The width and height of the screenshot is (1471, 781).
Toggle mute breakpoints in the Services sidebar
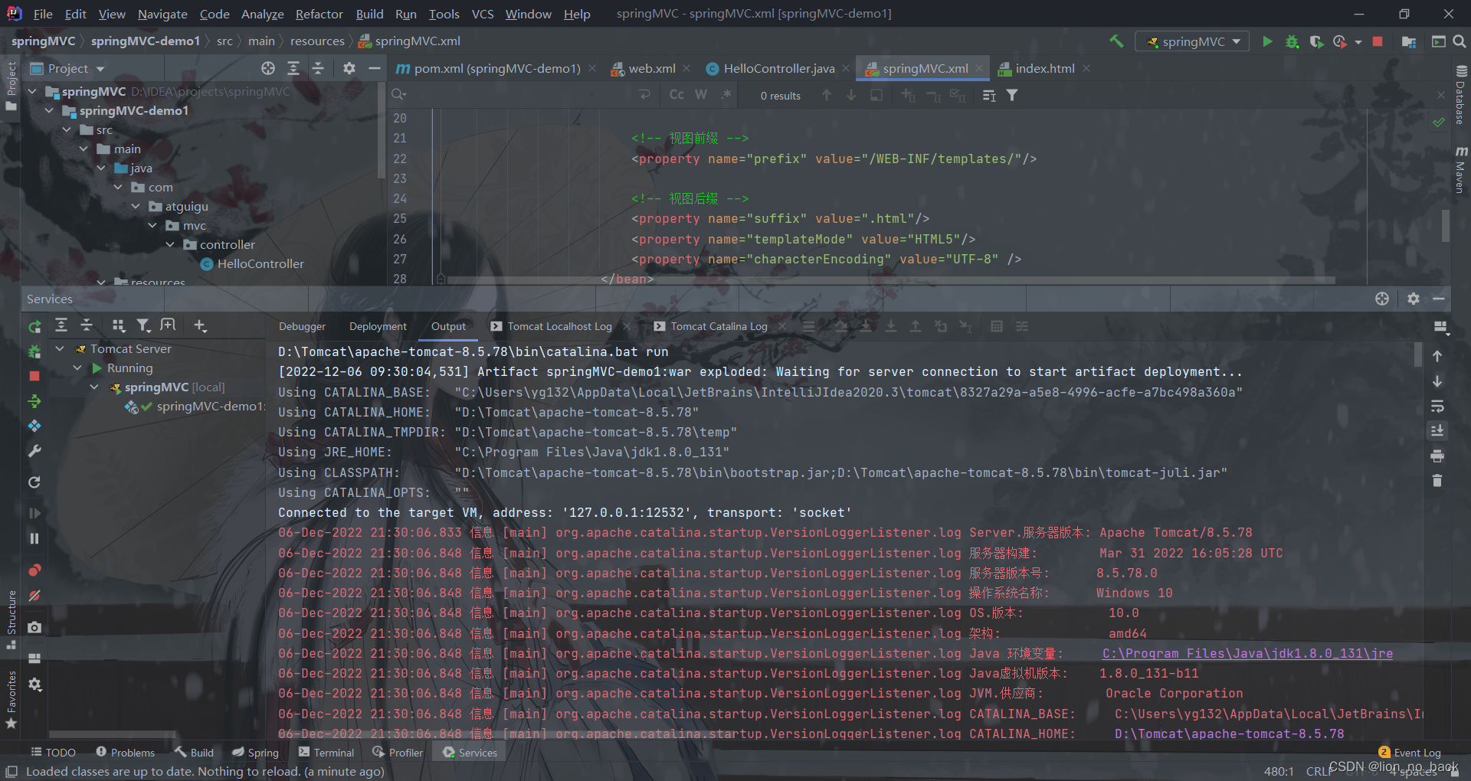(x=34, y=595)
